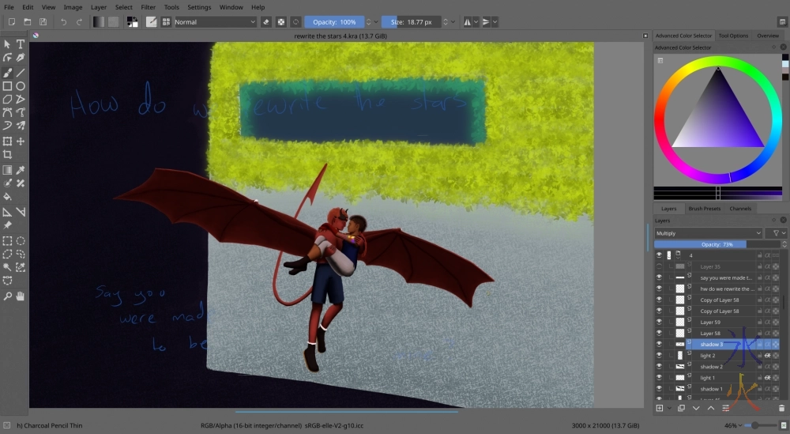Activate the Crop tool

coord(7,155)
